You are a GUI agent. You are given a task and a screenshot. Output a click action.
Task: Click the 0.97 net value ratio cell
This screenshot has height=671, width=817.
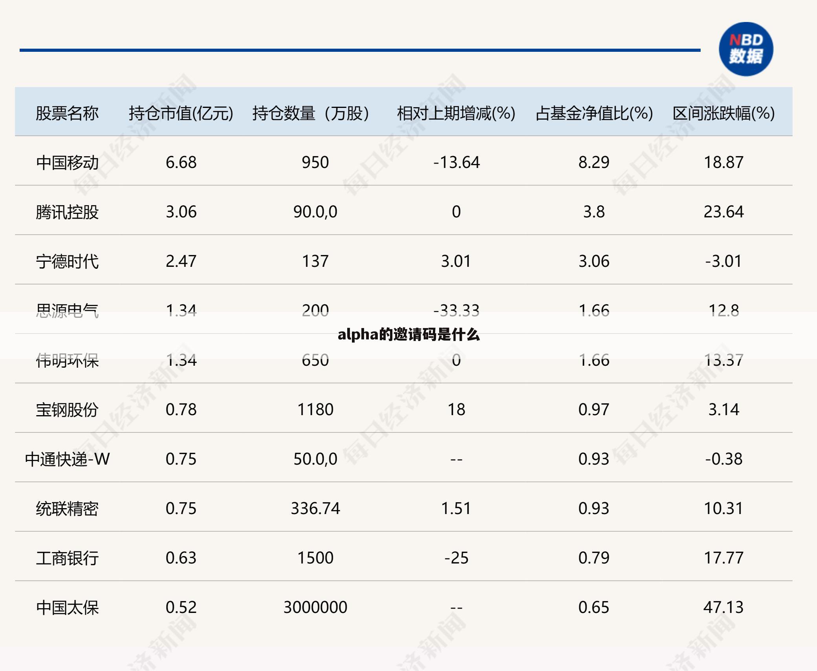594,410
